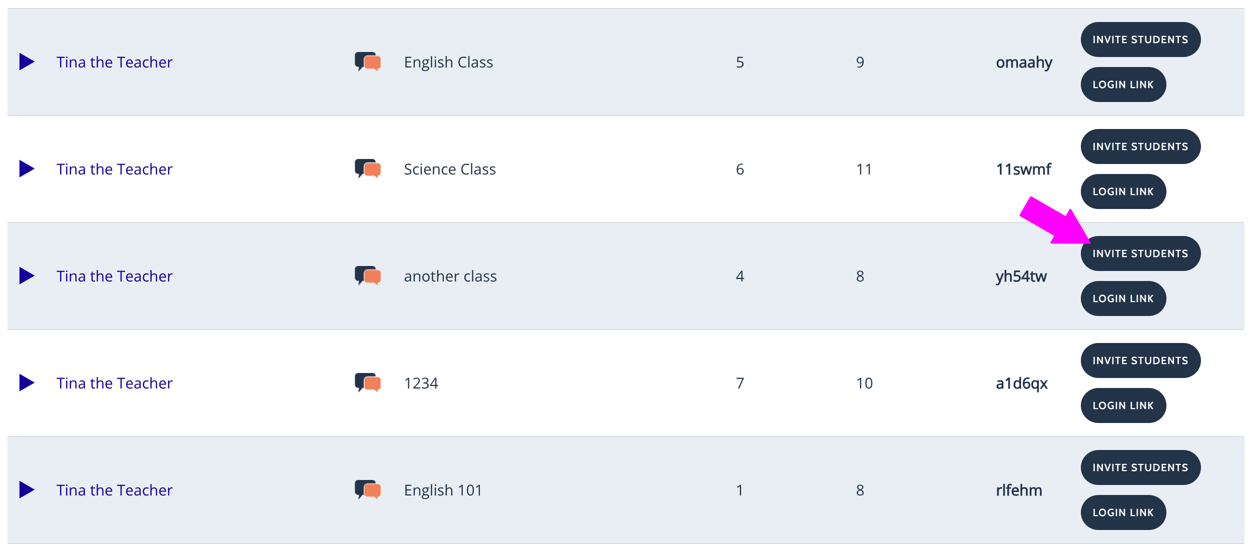The width and height of the screenshot is (1256, 555).
Task: Select class code yh54tw
Action: [x=1021, y=276]
